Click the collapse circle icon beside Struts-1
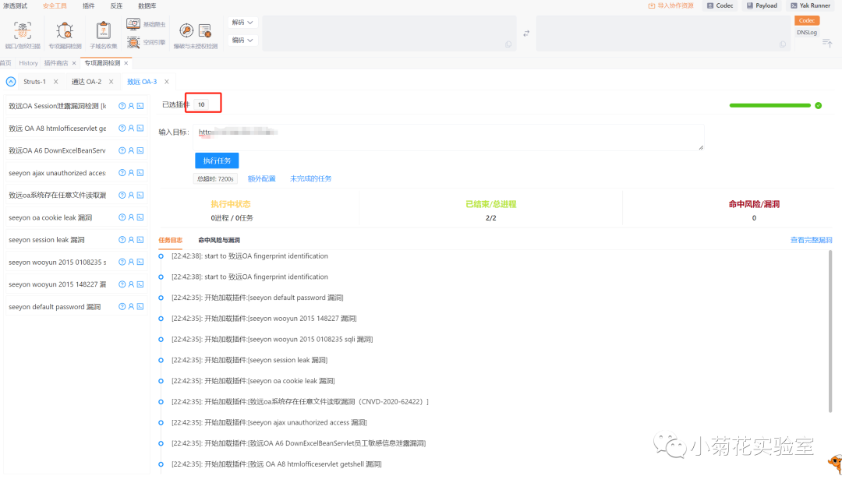This screenshot has height=483, width=842. (11, 82)
